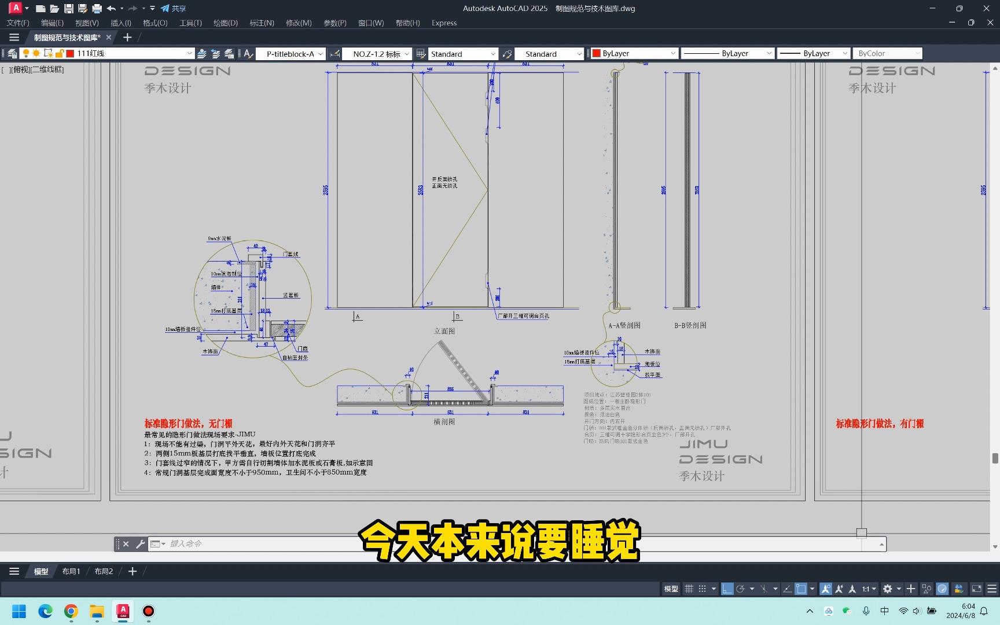Click Express in the menu bar

443,23
